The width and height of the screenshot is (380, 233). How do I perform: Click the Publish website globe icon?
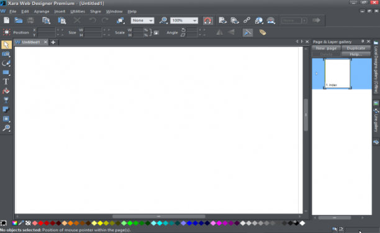click(x=259, y=21)
